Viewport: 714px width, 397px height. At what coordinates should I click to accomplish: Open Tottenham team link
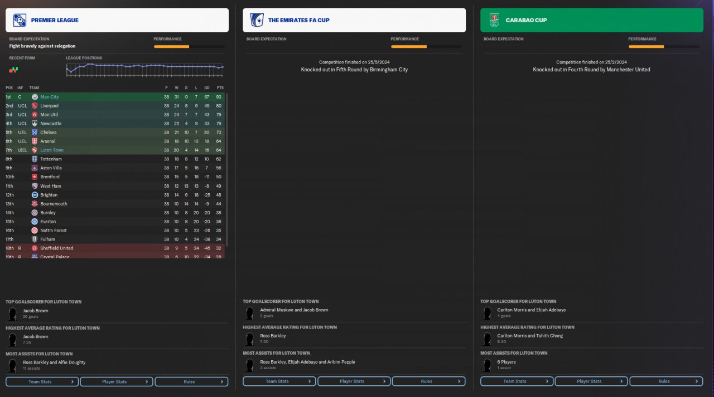[50, 159]
